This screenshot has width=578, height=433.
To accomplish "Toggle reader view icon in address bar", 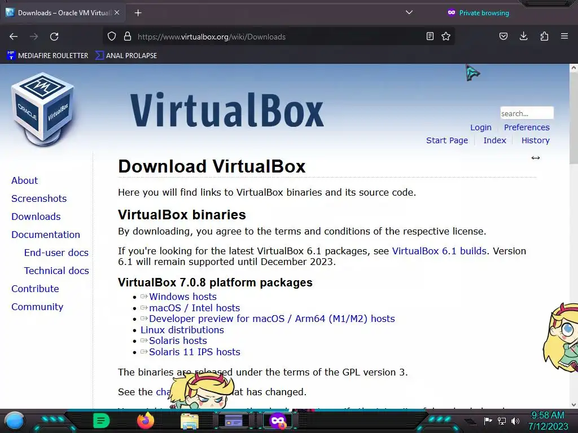I will [x=430, y=37].
